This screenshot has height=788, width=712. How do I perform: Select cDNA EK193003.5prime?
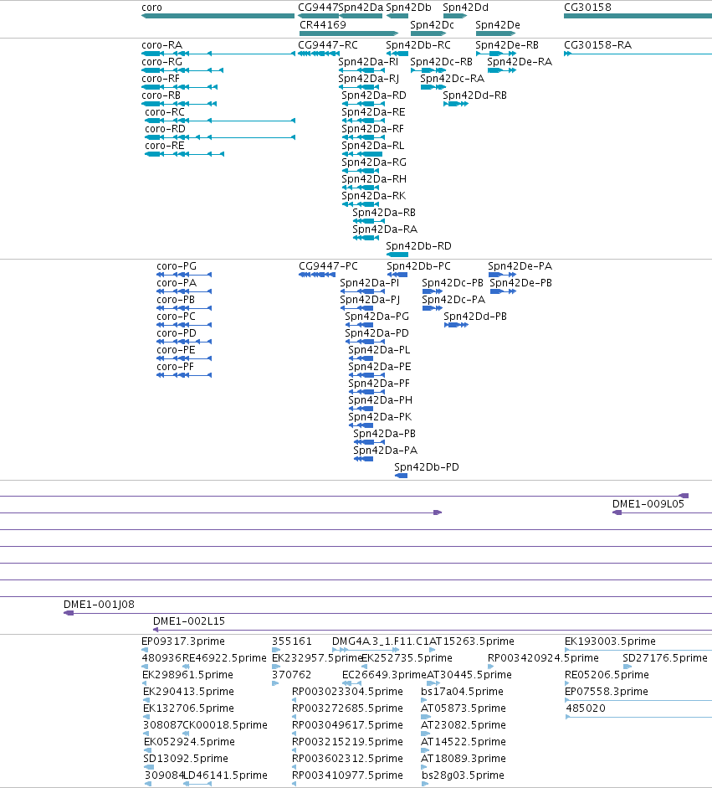pyautogui.click(x=638, y=650)
